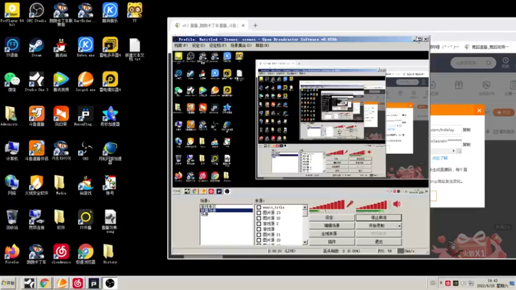Image resolution: width=516 pixels, height=290 pixels.
Task: Launch 奇妙加速器 shortcut on the desktop
Action: (110, 117)
